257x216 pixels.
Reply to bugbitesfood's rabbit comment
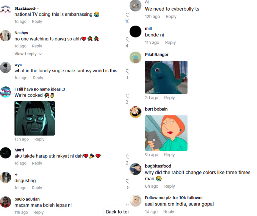(169, 186)
